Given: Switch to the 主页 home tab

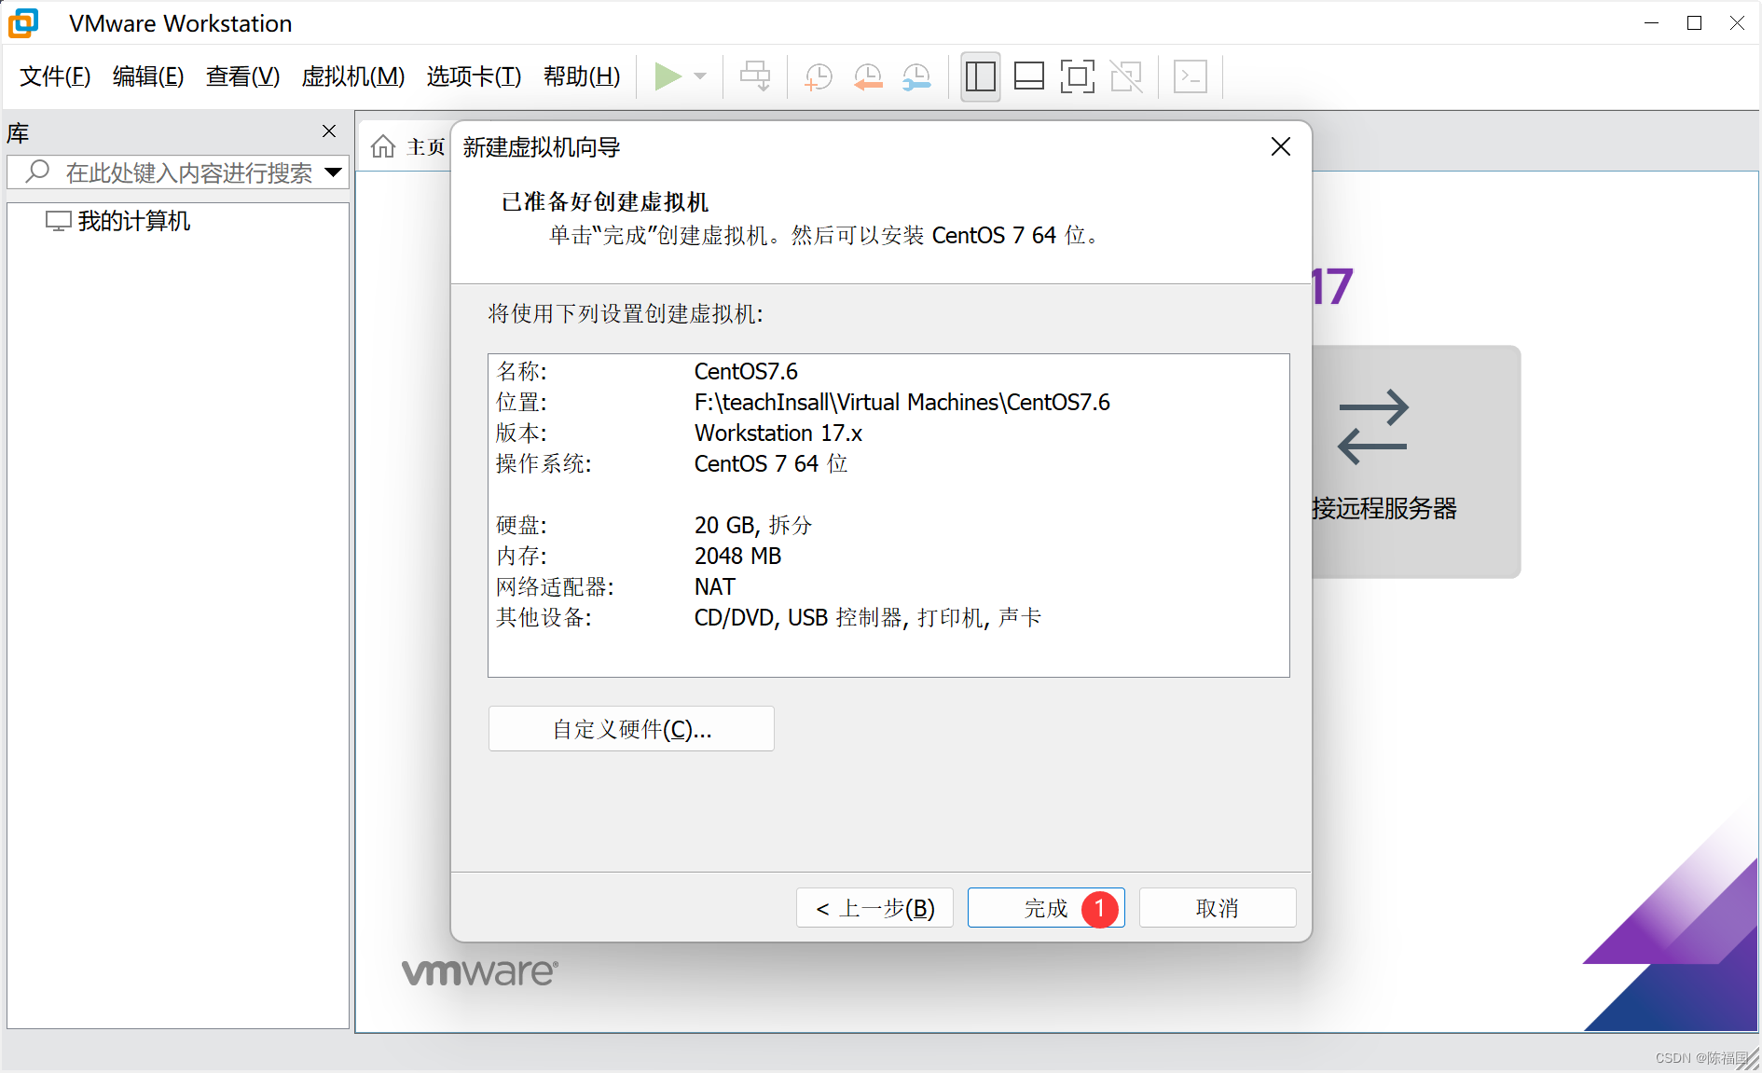Looking at the screenshot, I should point(408,147).
